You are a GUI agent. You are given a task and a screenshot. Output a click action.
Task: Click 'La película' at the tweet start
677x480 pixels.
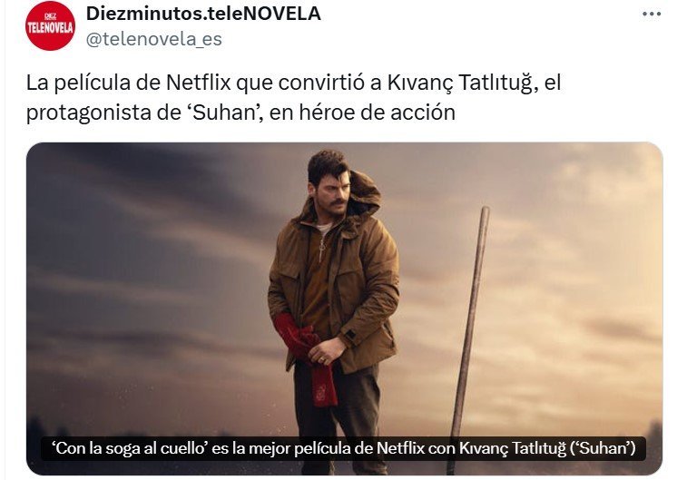point(78,83)
